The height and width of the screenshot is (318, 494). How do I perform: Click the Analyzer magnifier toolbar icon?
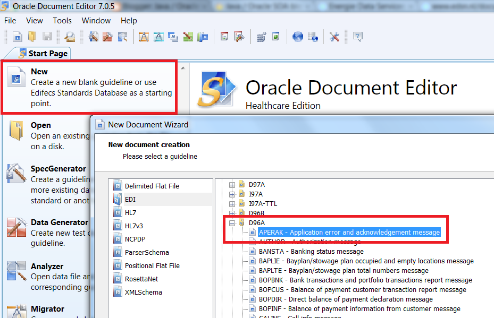122,37
